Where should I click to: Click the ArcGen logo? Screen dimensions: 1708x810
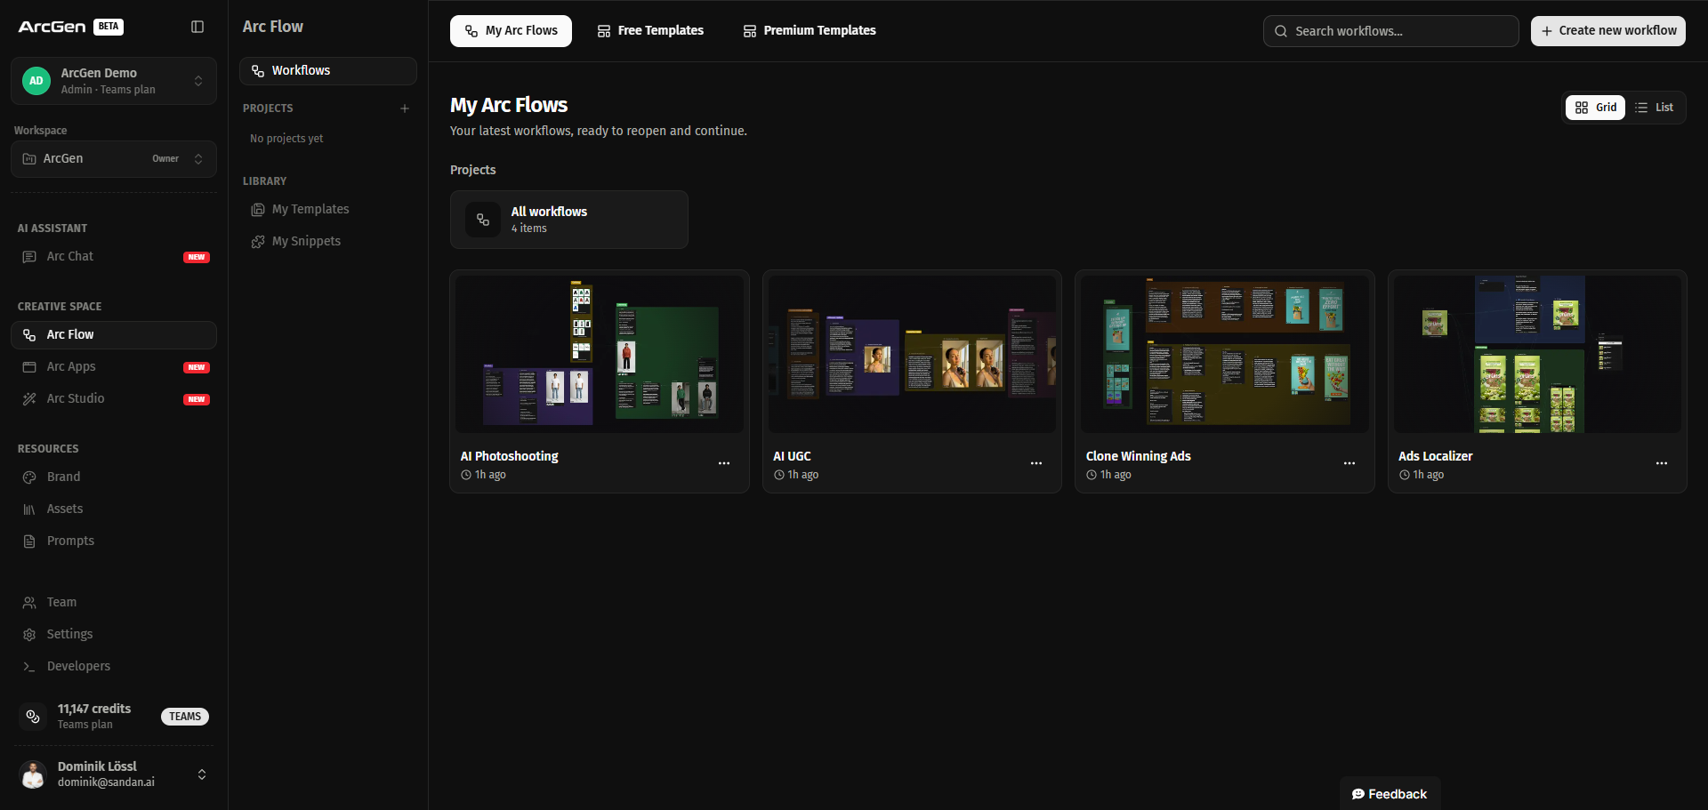coord(52,27)
